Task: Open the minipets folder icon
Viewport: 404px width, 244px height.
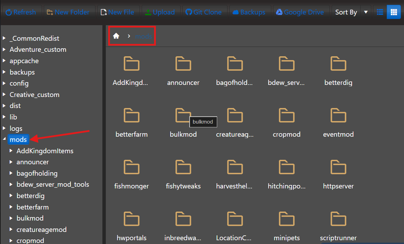Action: [x=286, y=219]
